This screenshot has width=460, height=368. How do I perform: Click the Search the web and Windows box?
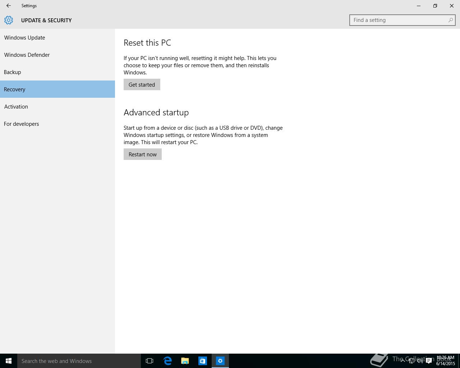[79, 361]
